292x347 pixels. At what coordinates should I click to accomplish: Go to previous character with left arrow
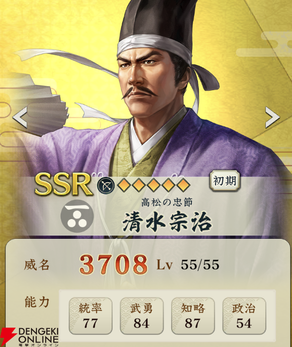tap(20, 117)
